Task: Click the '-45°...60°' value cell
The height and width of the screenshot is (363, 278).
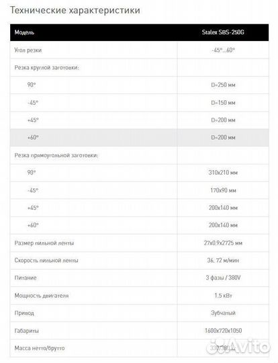Action: (x=223, y=50)
